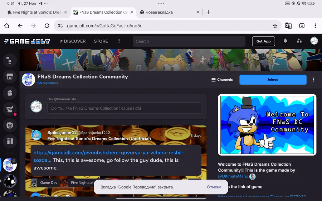322x201 pixels.
Task: Open the tab switcher showing 3
Action: (302, 26)
